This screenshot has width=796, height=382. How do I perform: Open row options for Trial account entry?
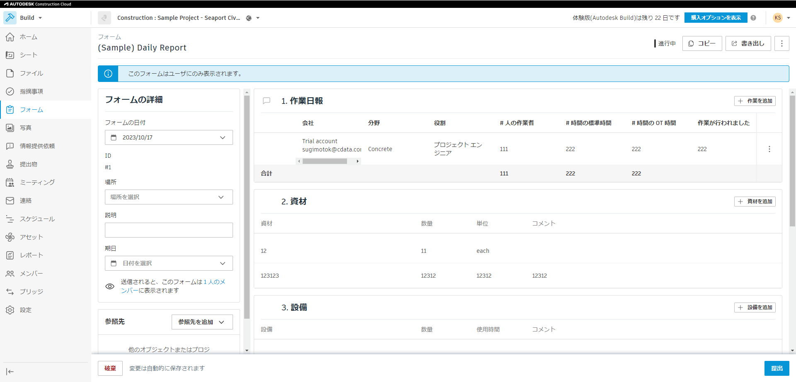769,149
